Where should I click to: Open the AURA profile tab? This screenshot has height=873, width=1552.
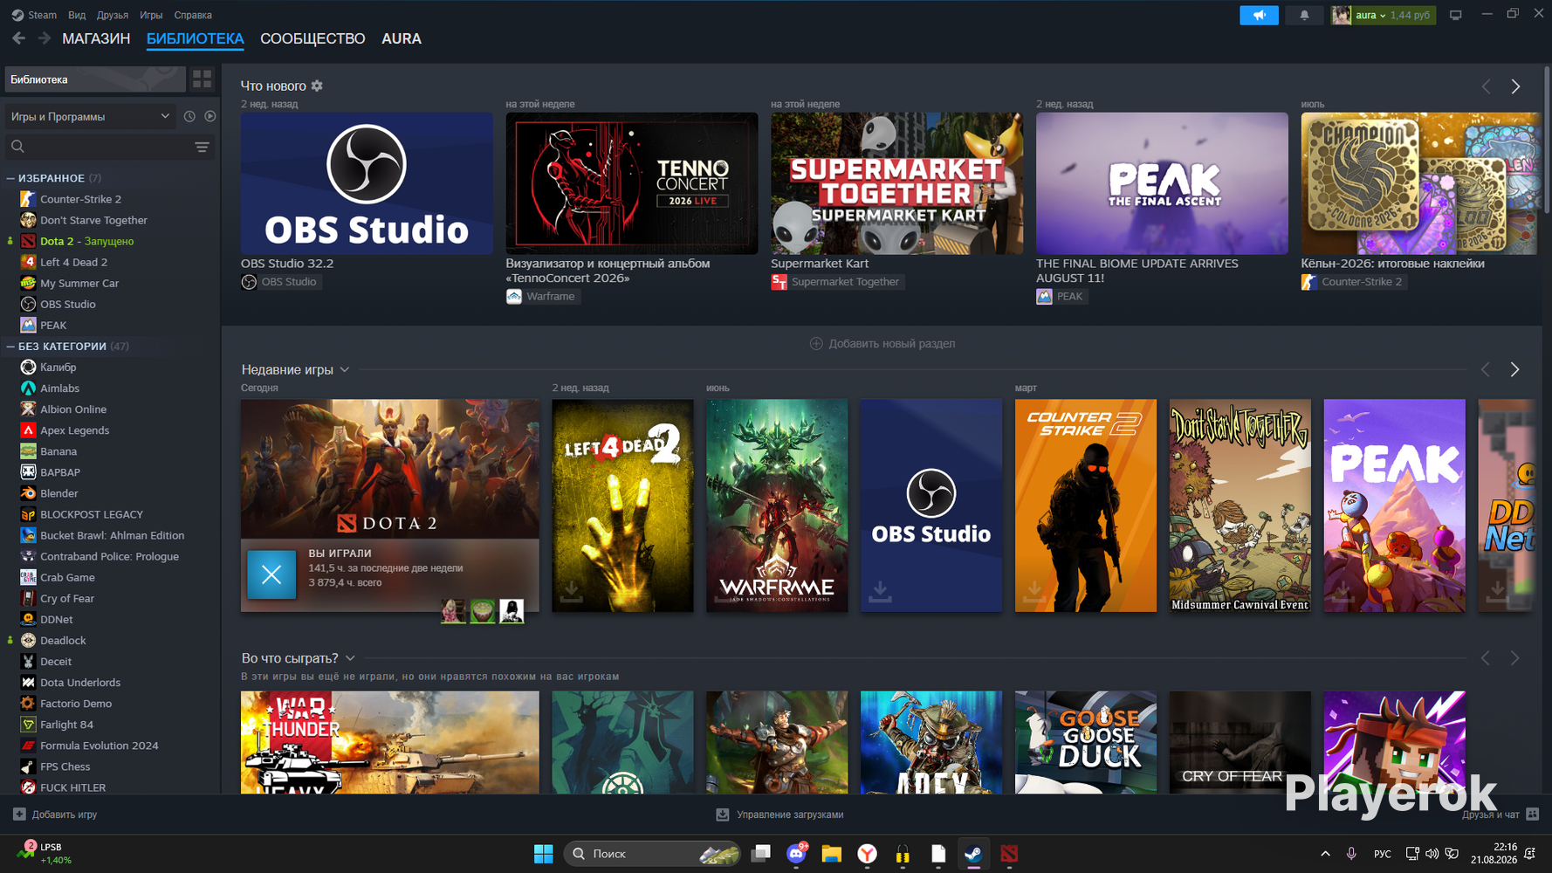pos(402,38)
